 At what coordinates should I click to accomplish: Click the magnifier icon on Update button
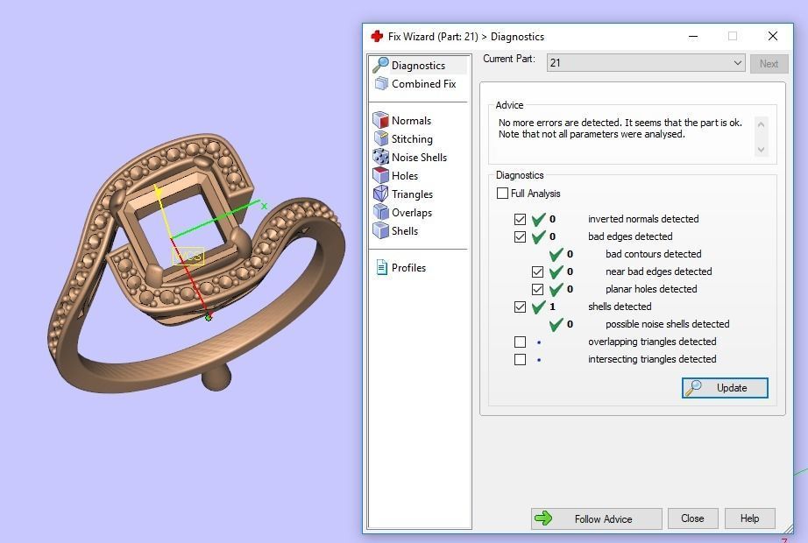pos(693,387)
